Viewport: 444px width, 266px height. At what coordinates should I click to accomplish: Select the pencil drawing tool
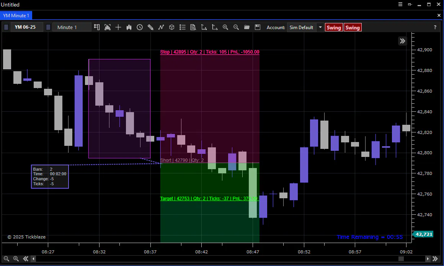[150, 27]
